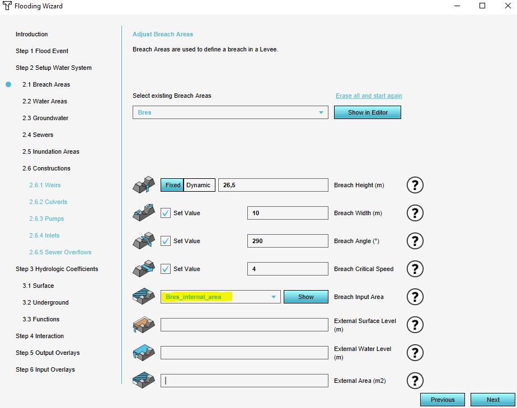
Task: Click the help icon for Breach Height
Action: coord(415,185)
